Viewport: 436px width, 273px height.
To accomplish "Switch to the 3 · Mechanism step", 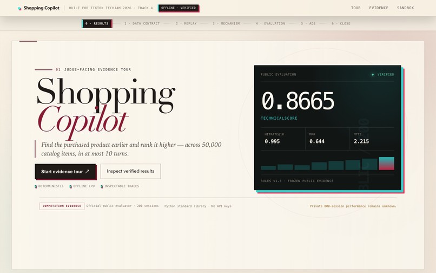I will coord(226,23).
